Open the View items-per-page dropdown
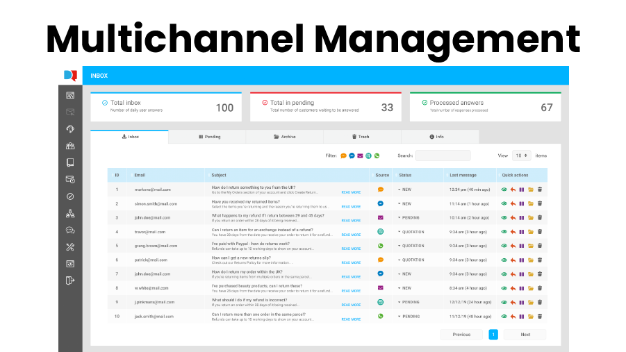Image resolution: width=626 pixels, height=352 pixels. (x=522, y=156)
